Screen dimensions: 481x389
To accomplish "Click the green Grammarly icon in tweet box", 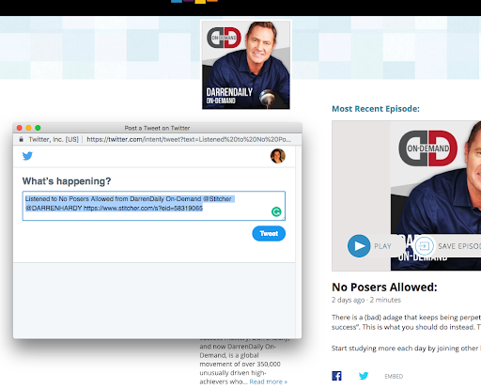I will pyautogui.click(x=276, y=212).
